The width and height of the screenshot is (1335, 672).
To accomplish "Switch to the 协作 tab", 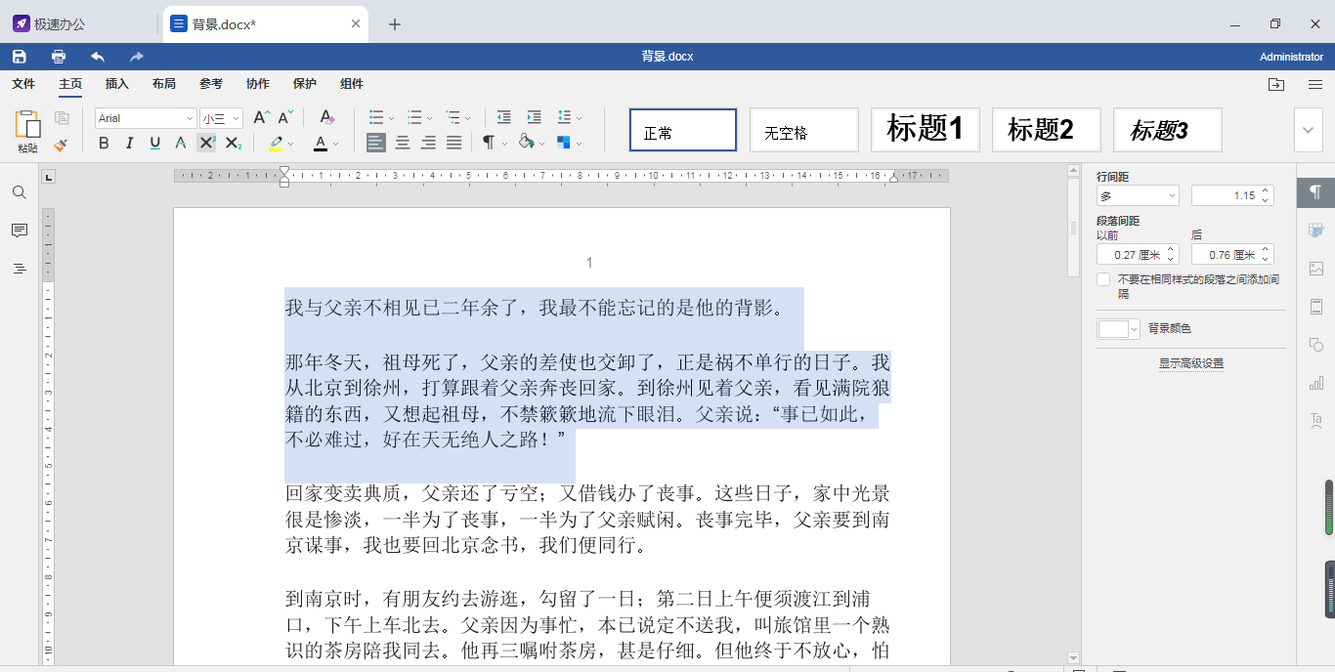I will click(258, 84).
